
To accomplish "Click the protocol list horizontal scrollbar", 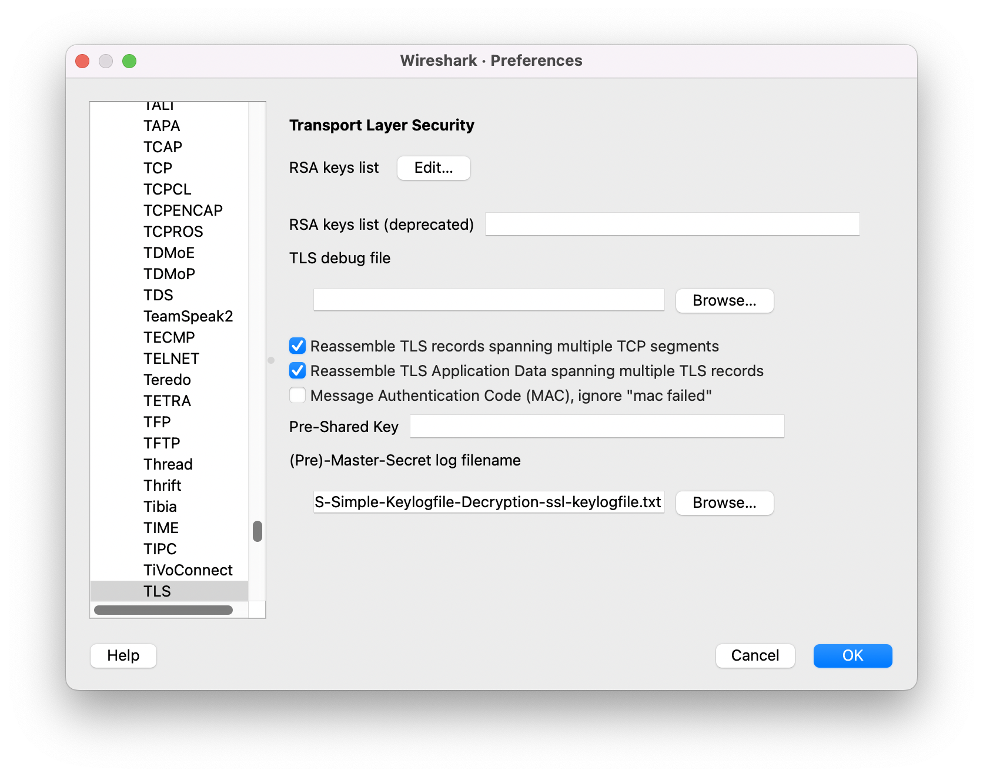I will pyautogui.click(x=163, y=610).
